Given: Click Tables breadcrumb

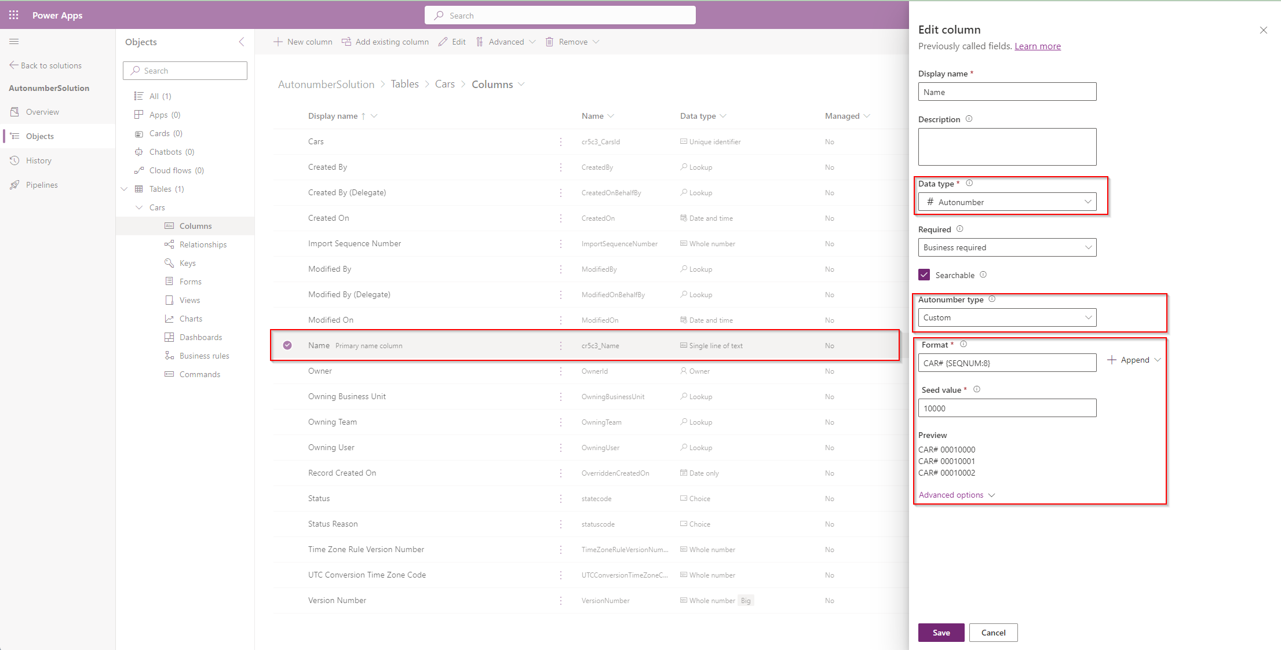Looking at the screenshot, I should [404, 84].
